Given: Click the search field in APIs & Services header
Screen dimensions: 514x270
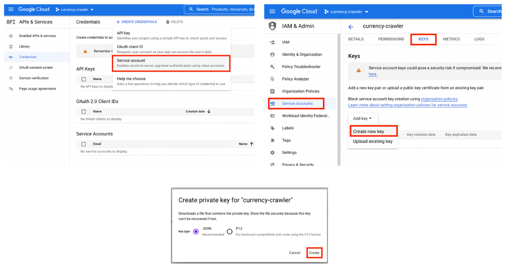Looking at the screenshot, I should pos(218,9).
